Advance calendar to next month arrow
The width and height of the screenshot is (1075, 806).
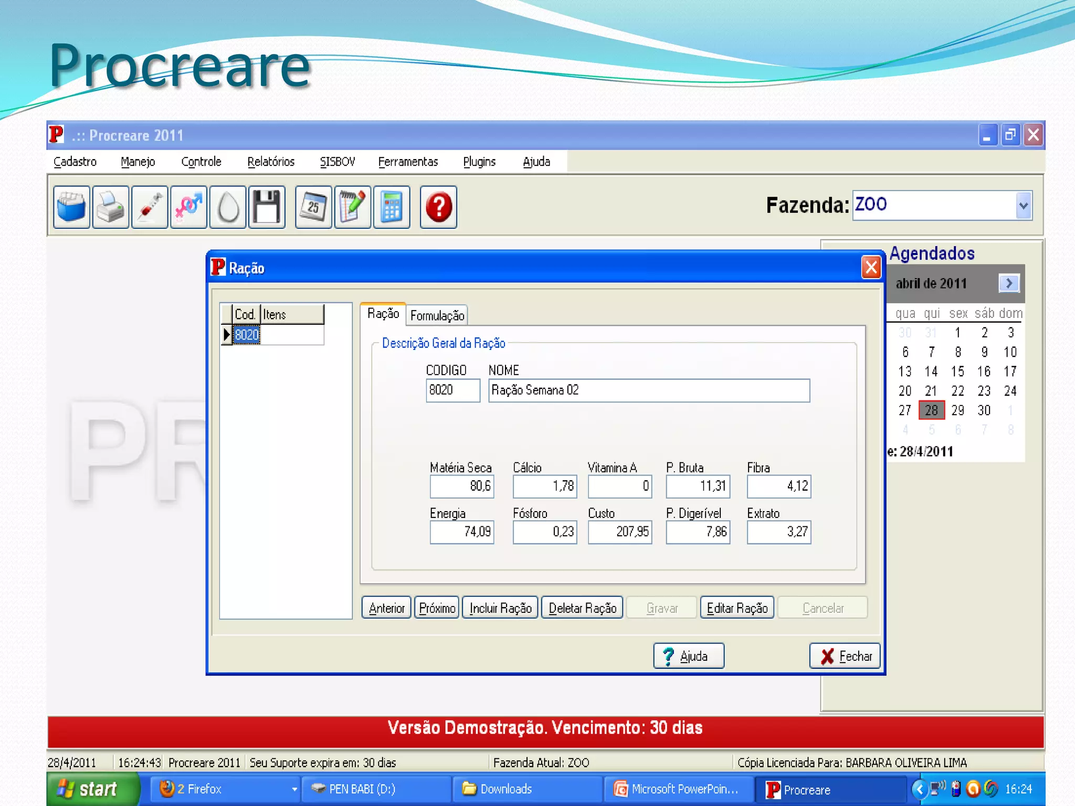click(1008, 283)
